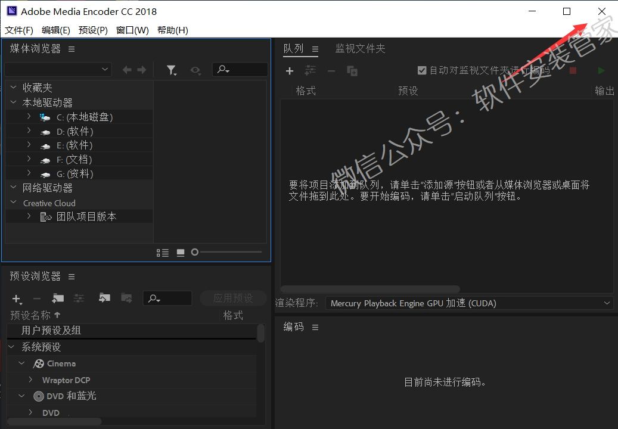Switch to the 监视文件夹 tab
Screen dimensions: 618x429
click(360, 49)
